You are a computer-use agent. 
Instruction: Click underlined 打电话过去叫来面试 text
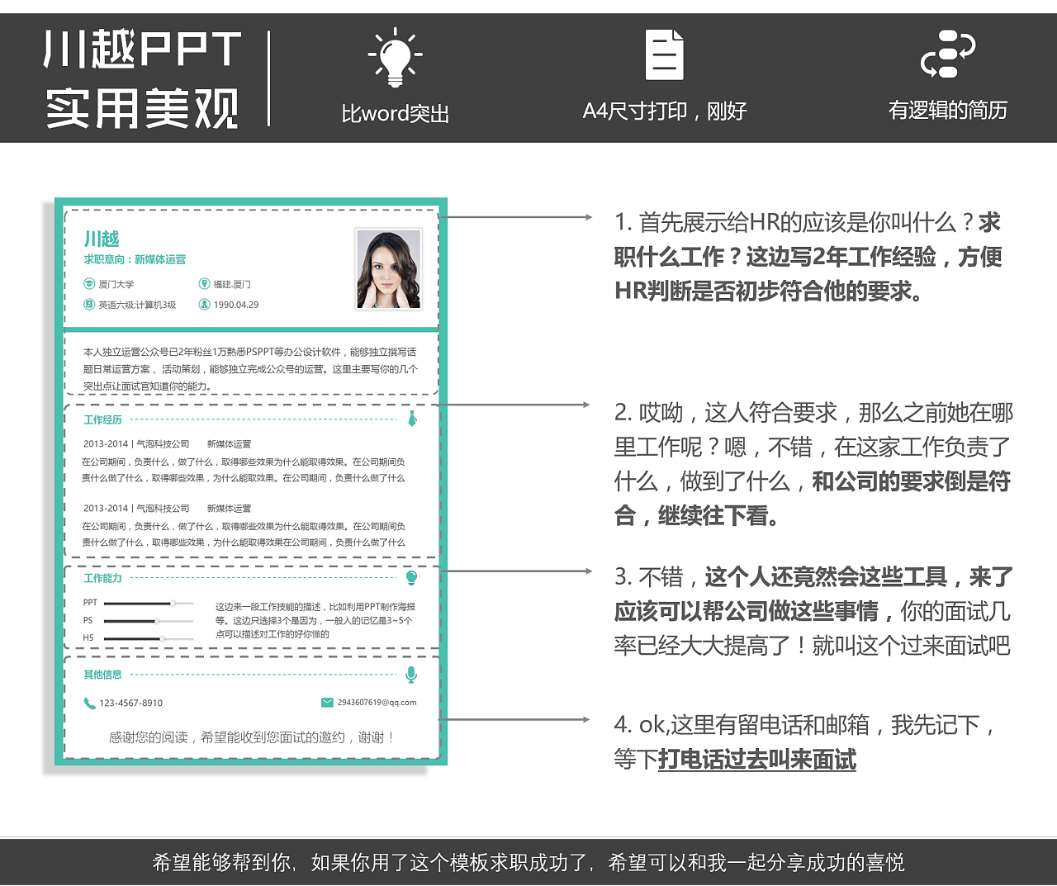click(x=756, y=759)
